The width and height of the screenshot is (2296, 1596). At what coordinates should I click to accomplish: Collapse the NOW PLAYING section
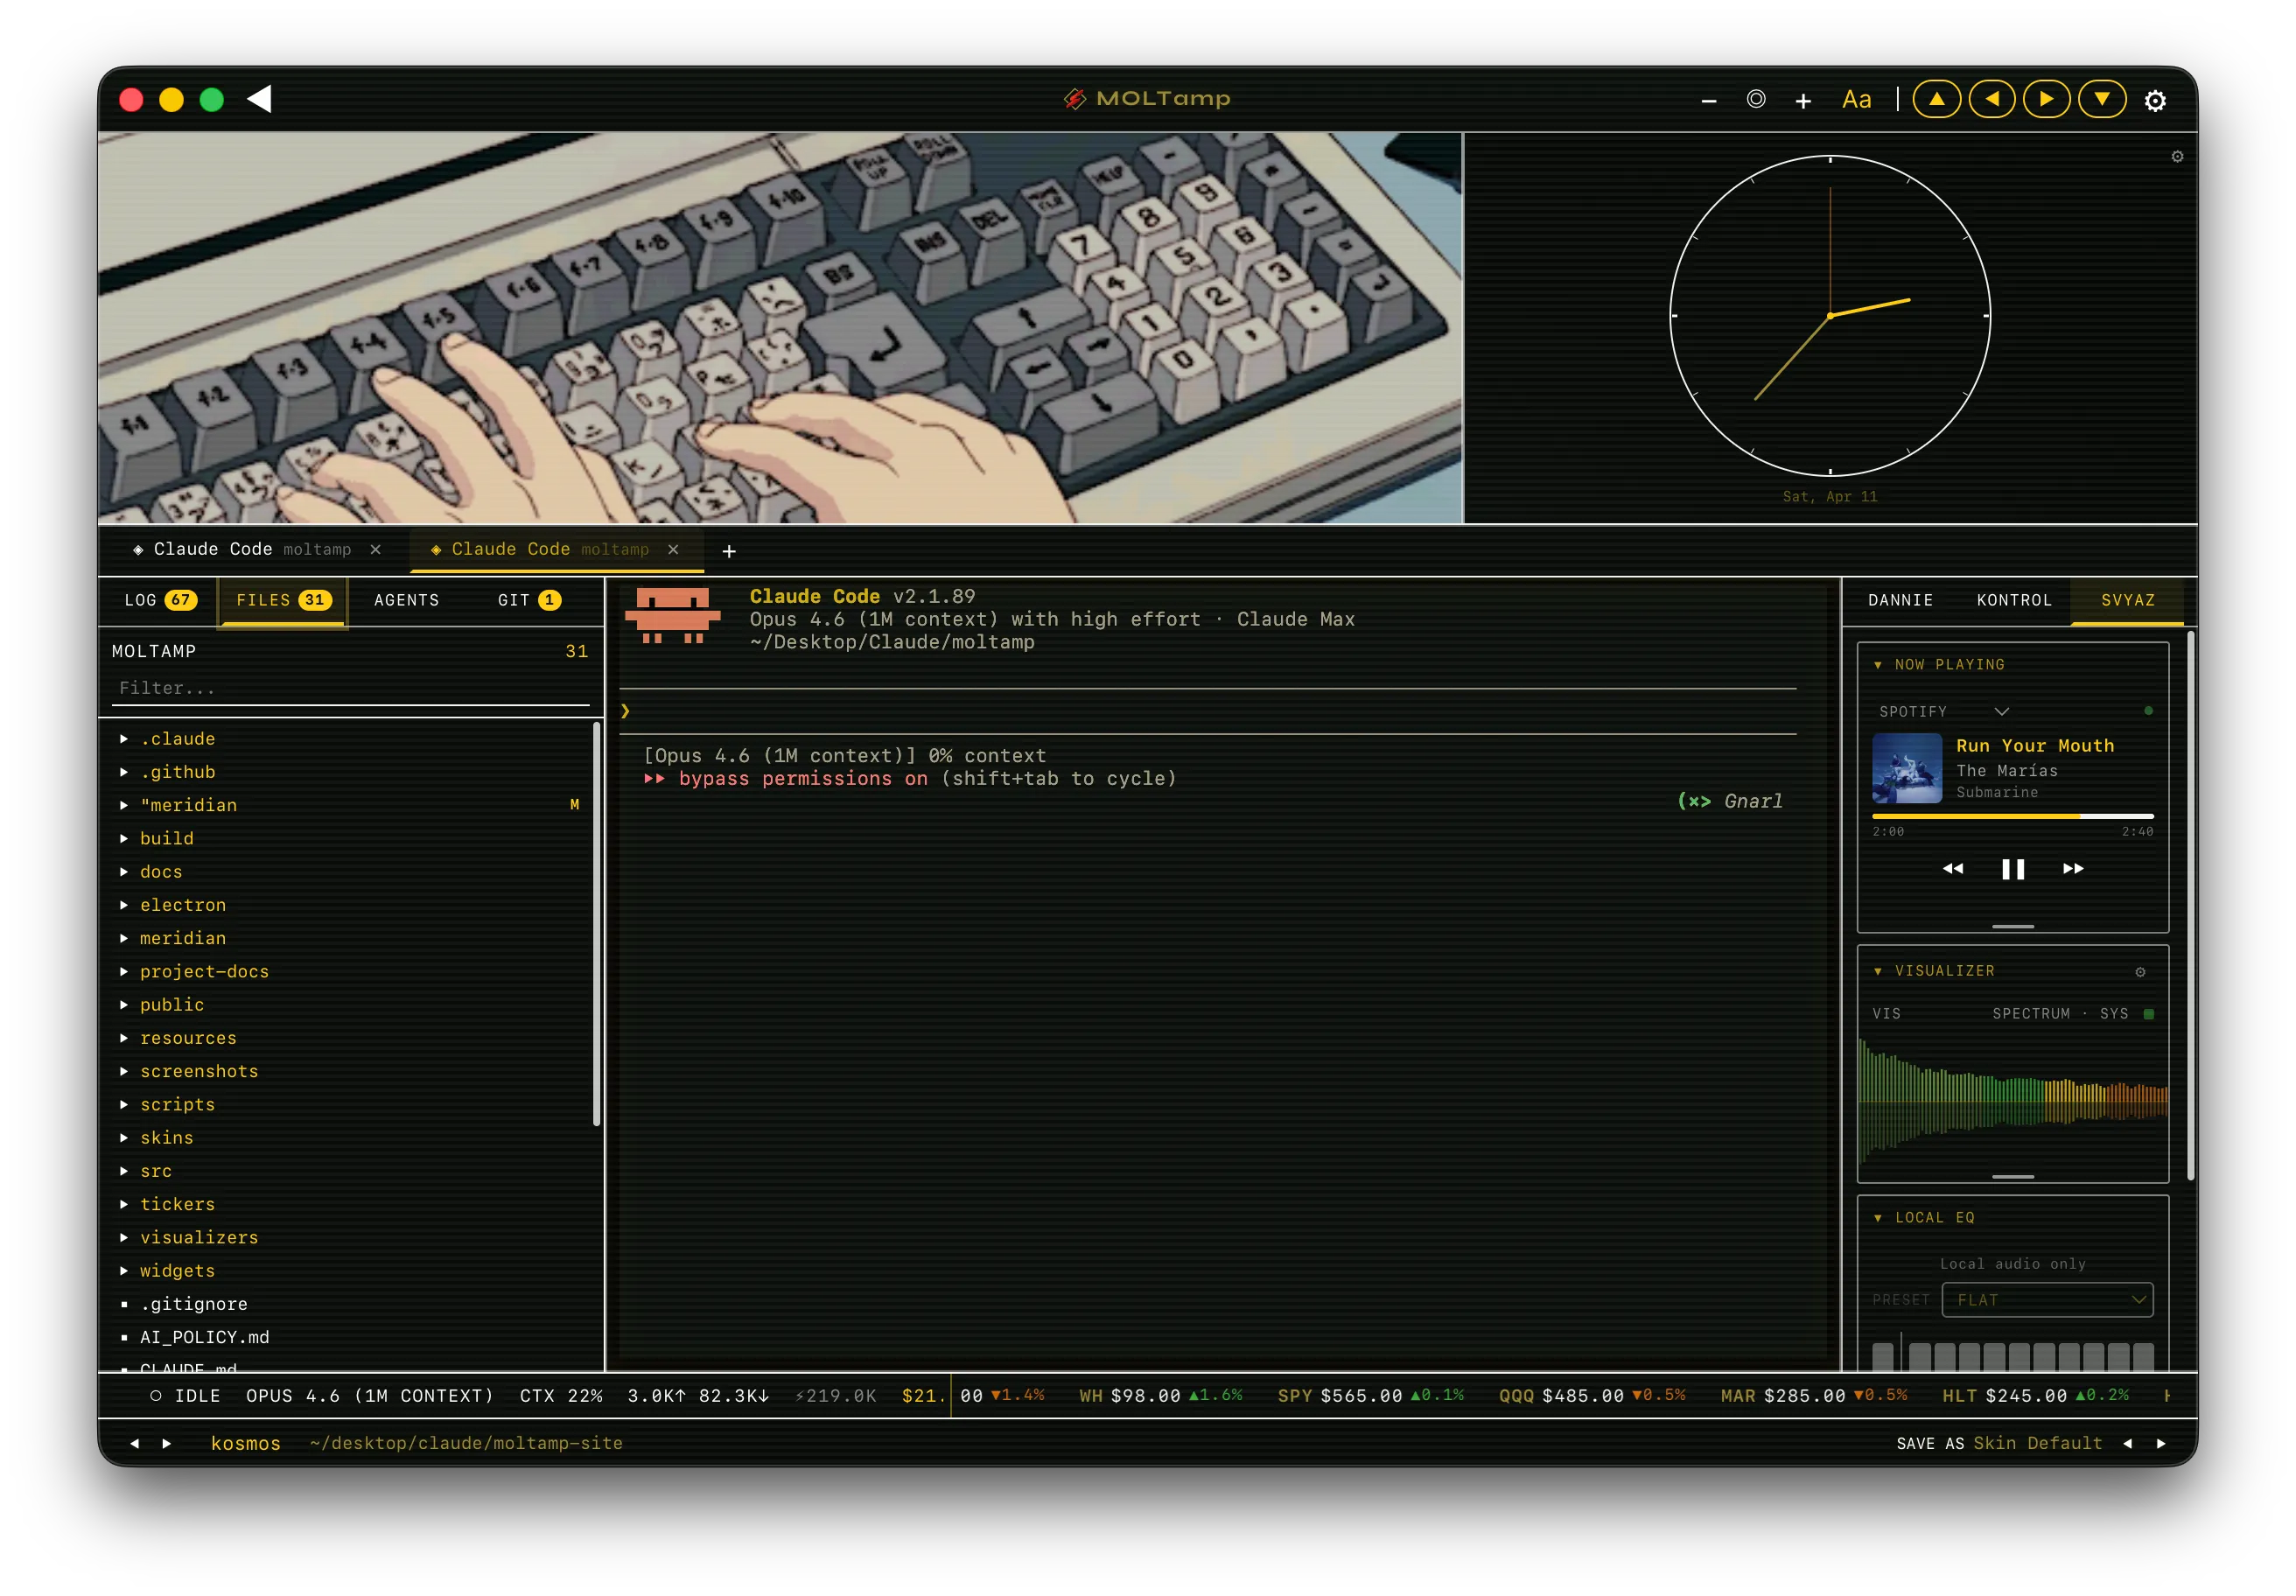coord(1878,665)
